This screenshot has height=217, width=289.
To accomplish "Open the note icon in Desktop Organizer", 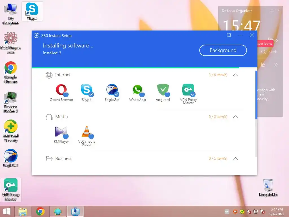I will pos(263,65).
